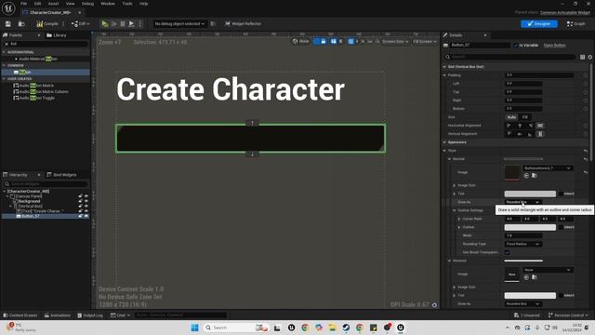Open the Fill Screen dropdown
Screen dimensions: 595x335
pyautogui.click(x=425, y=41)
